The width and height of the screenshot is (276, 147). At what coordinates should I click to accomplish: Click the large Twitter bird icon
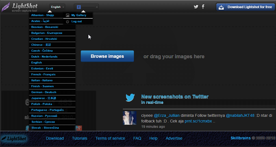click(x=130, y=98)
